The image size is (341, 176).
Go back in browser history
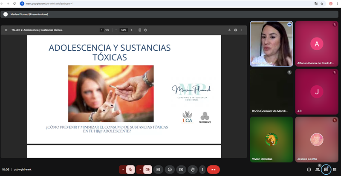click(2, 4)
